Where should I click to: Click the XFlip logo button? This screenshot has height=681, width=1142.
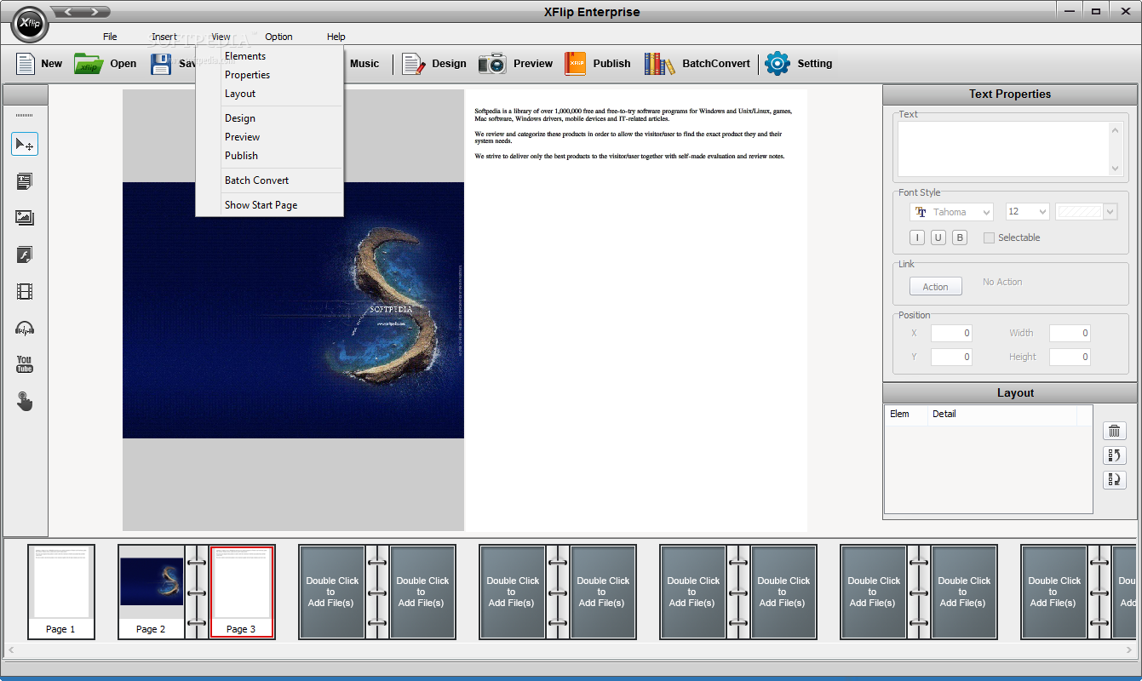point(30,25)
